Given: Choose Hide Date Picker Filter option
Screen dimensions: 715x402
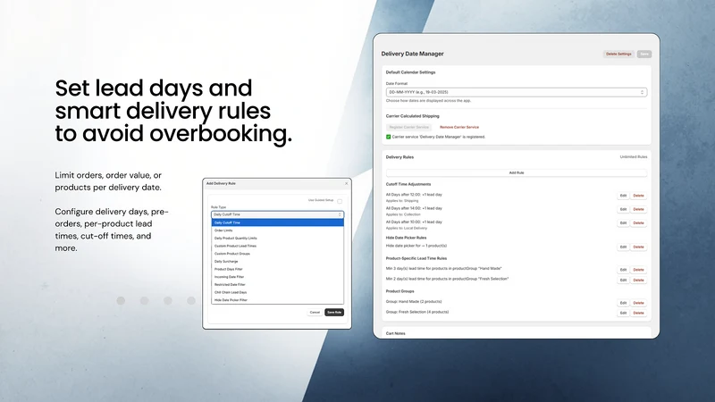Looking at the screenshot, I should pos(277,300).
